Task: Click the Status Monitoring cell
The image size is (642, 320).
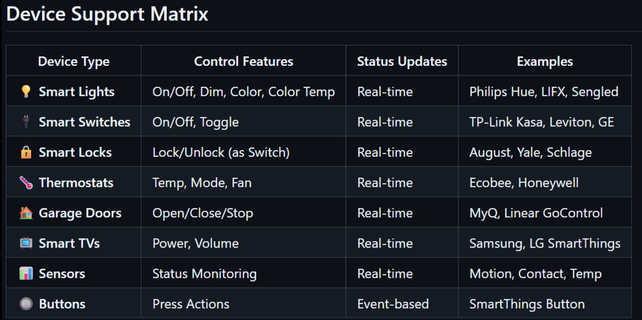Action: [x=204, y=274]
